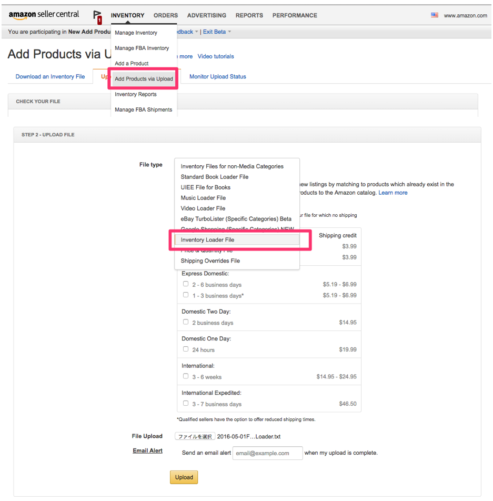Click the Upload button
This screenshot has width=493, height=501.
pyautogui.click(x=184, y=477)
